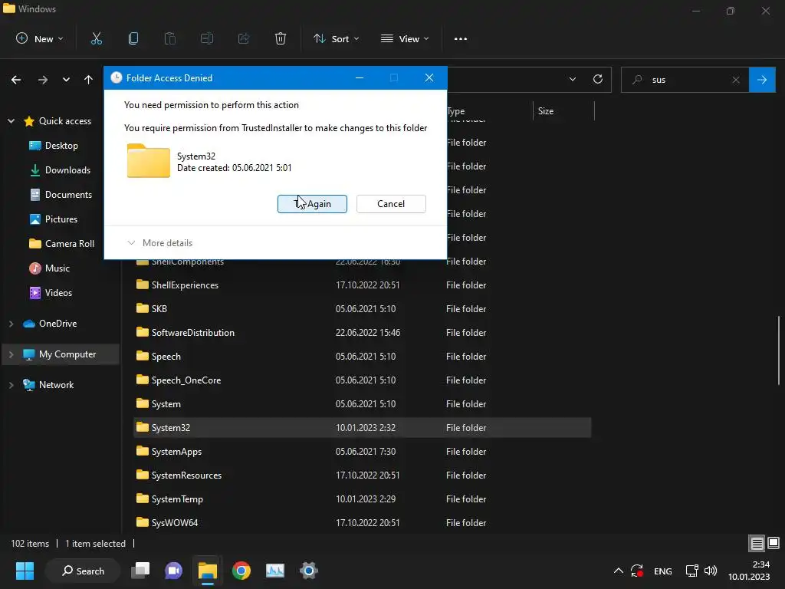Show hidden tray icons chevron

pos(619,571)
